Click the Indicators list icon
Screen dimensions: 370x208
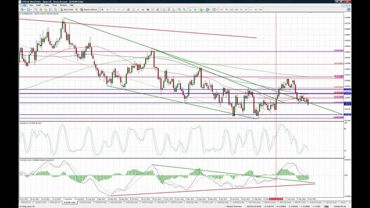click(x=201, y=10)
